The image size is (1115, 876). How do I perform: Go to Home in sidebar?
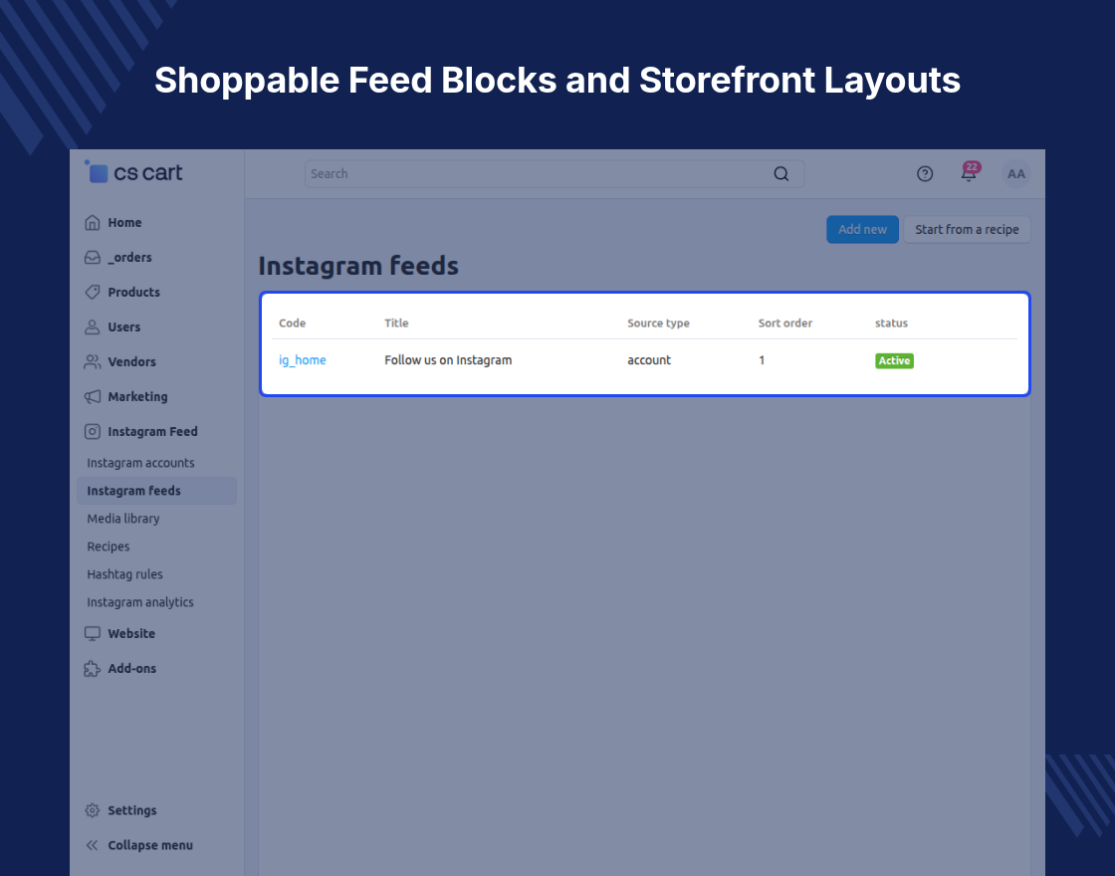124,223
